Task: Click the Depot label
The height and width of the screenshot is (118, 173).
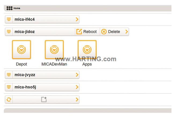Action: [21, 64]
